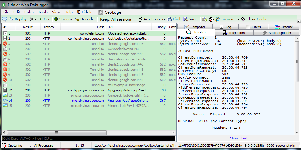
Task: Open the Keep: All sessions dropdown
Action: (118, 19)
